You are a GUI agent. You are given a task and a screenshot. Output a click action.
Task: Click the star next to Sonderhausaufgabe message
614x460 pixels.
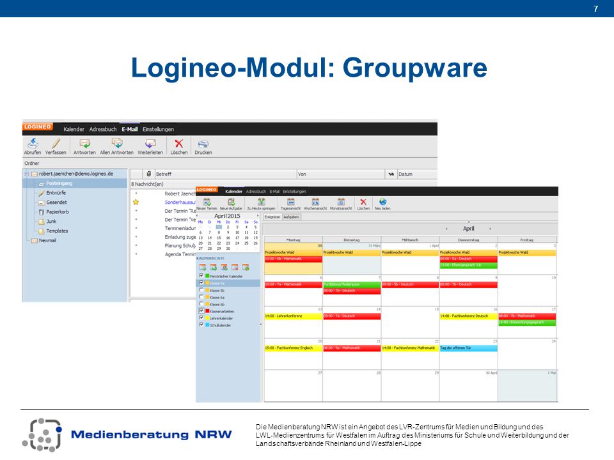point(136,203)
